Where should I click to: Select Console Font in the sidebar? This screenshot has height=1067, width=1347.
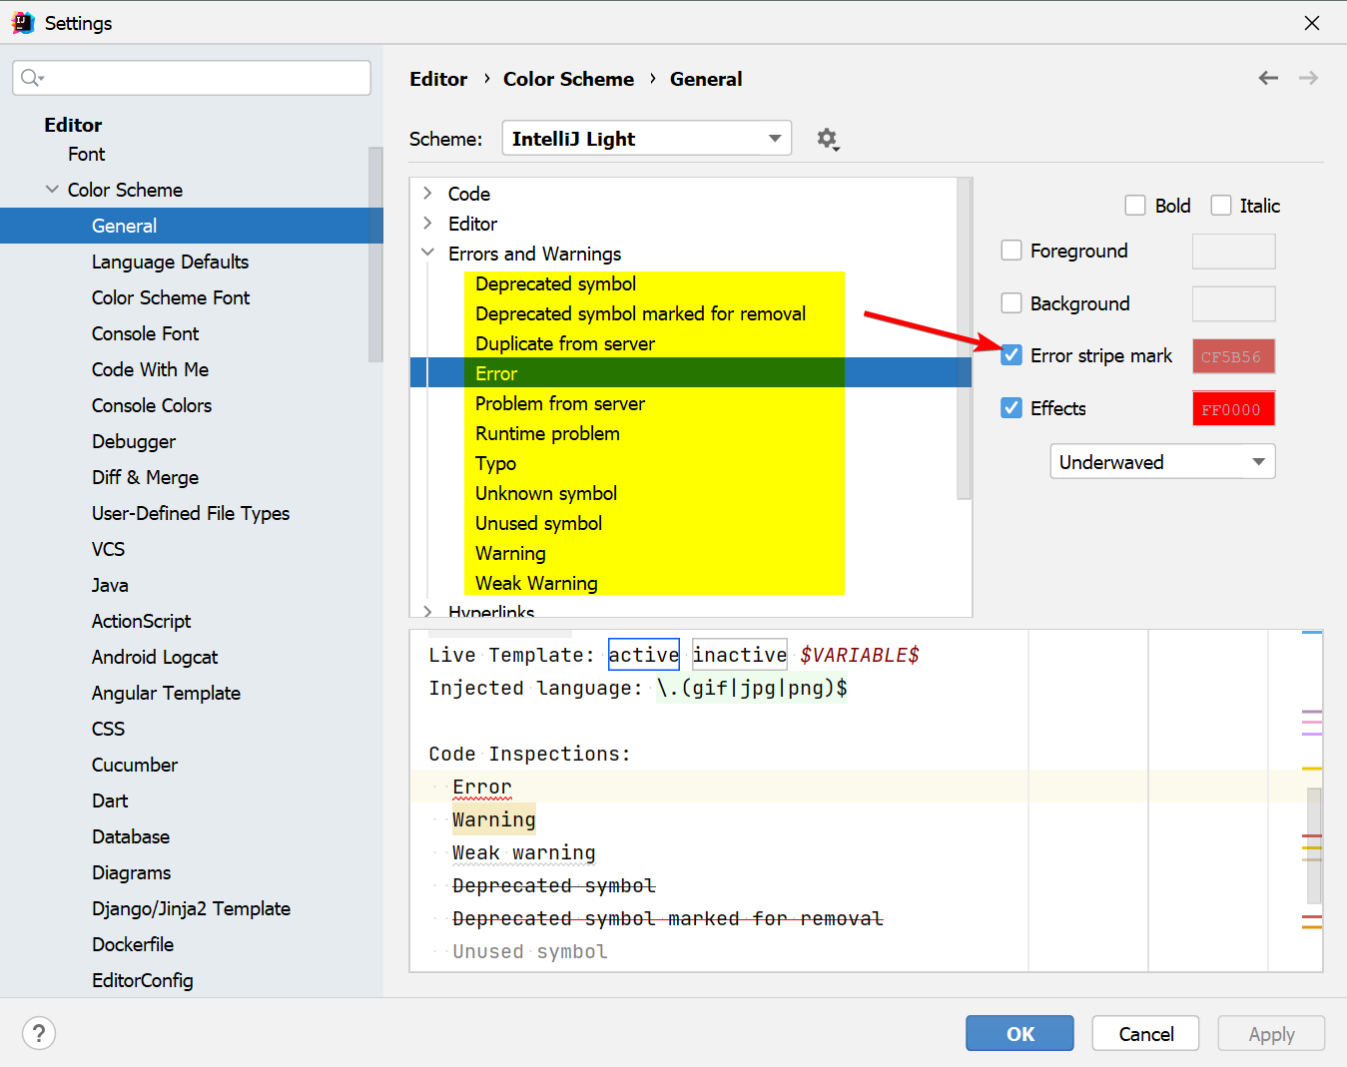pos(145,333)
